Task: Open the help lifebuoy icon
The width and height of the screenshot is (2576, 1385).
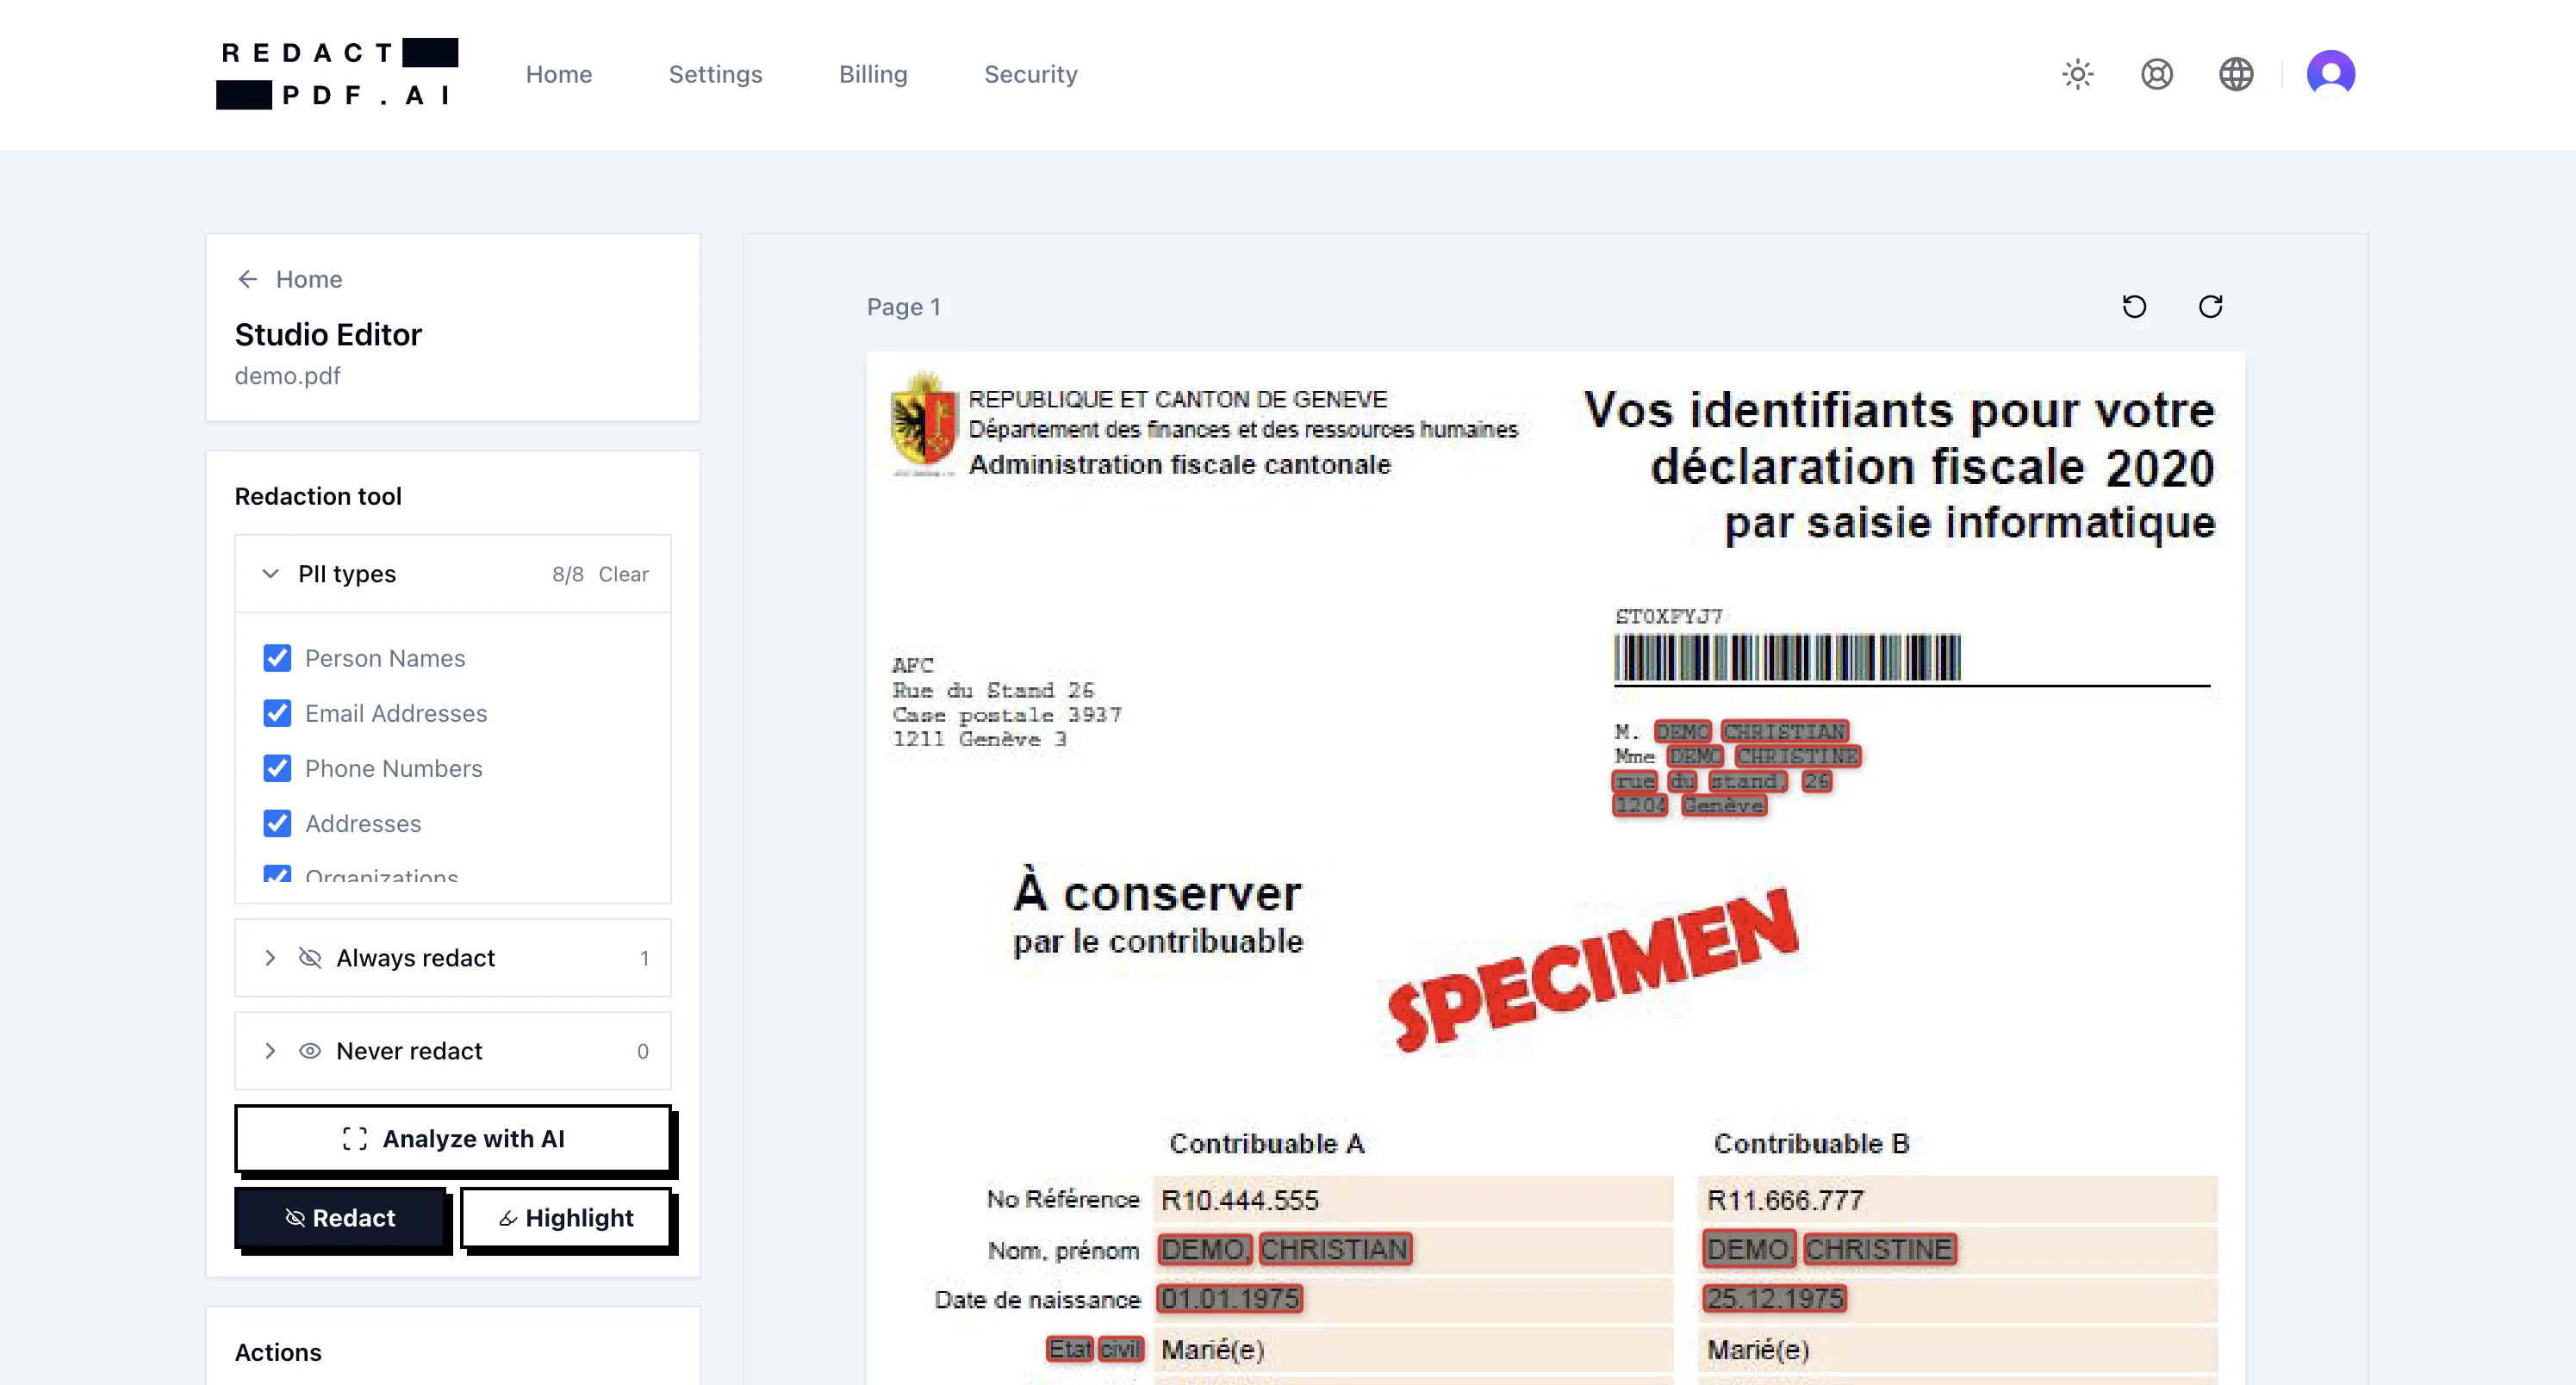Action: click(2156, 74)
